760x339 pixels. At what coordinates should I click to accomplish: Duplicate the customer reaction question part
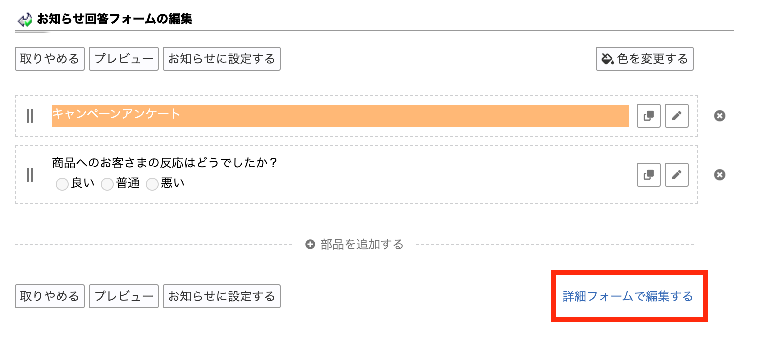pos(649,175)
